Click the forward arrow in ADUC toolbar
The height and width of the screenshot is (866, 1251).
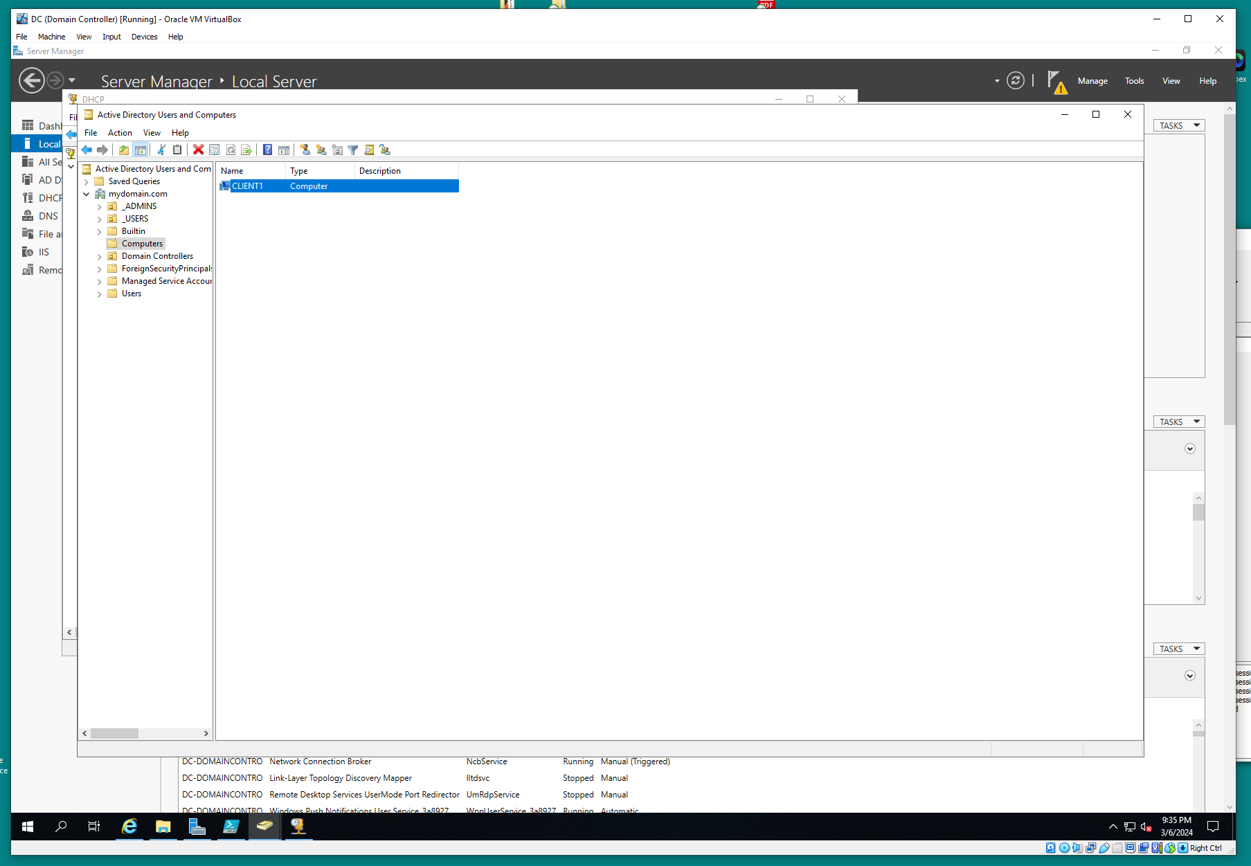click(102, 150)
